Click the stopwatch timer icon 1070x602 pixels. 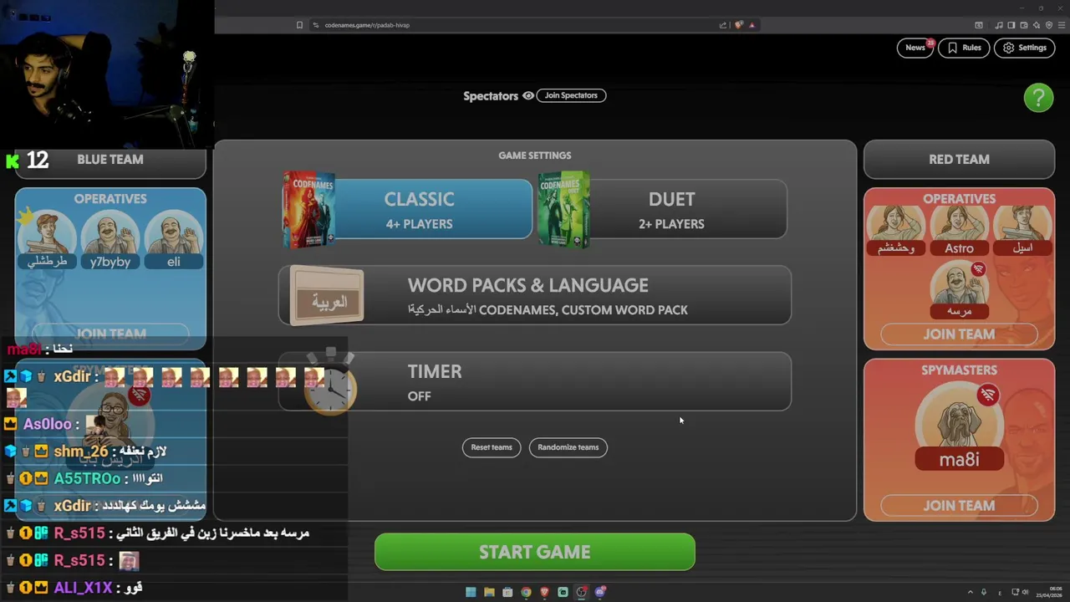coord(330,385)
